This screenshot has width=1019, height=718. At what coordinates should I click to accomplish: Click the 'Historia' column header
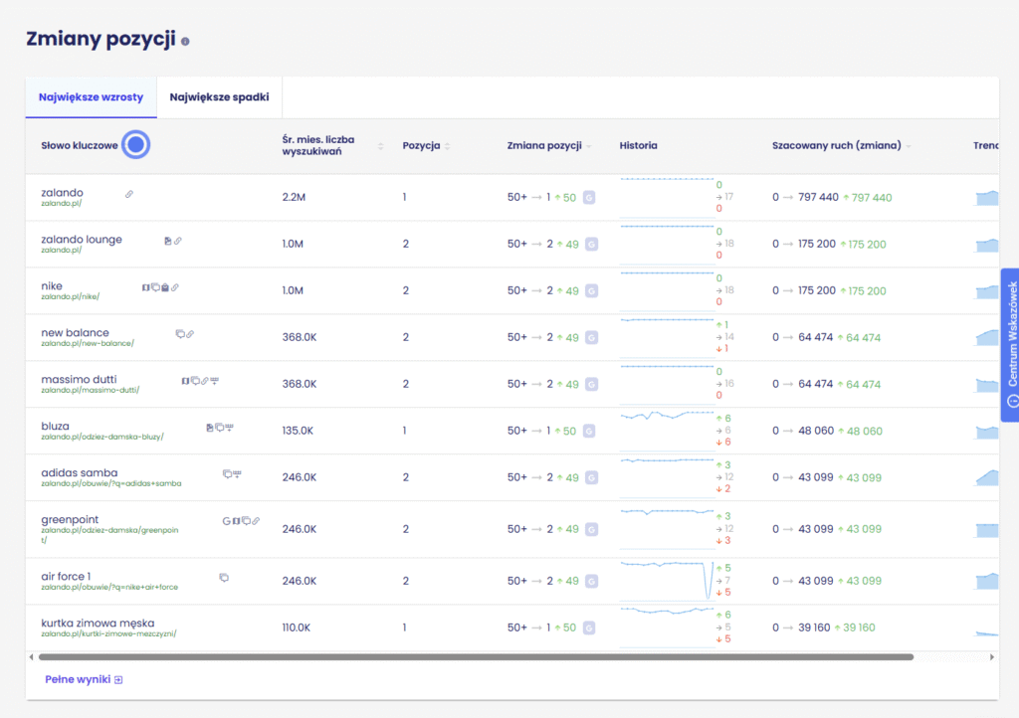[x=638, y=146]
